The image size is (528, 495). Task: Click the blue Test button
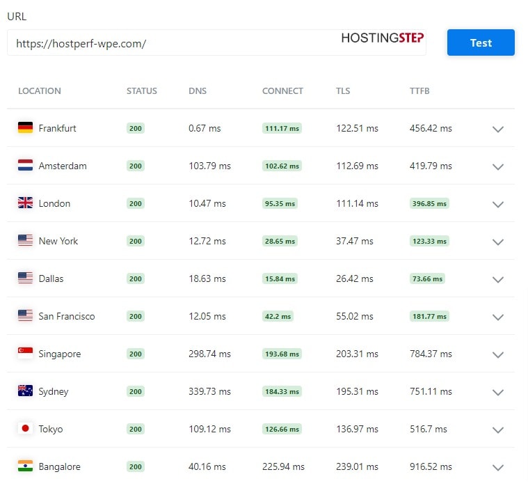481,42
